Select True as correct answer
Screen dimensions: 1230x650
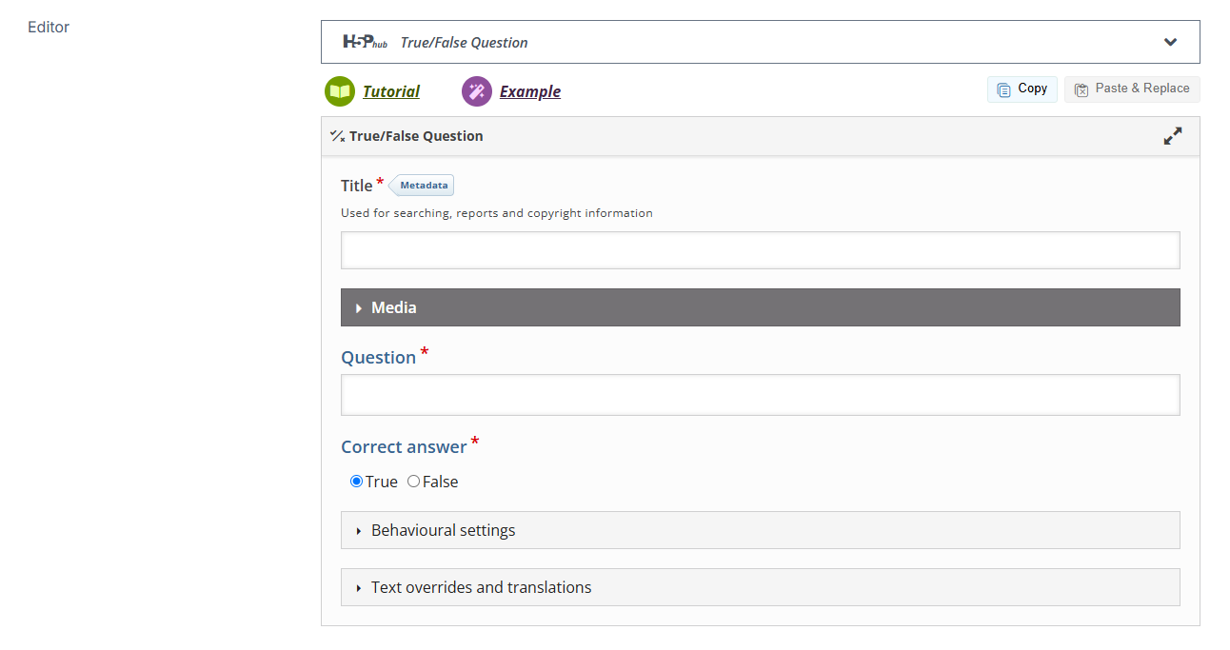point(357,482)
